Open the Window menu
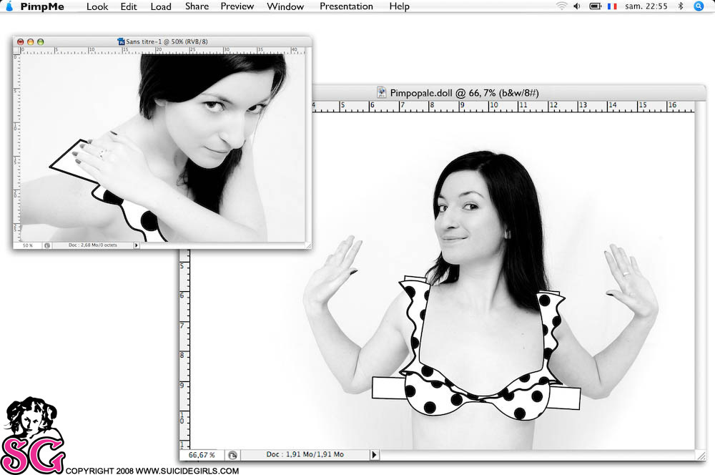The image size is (715, 475). [285, 6]
